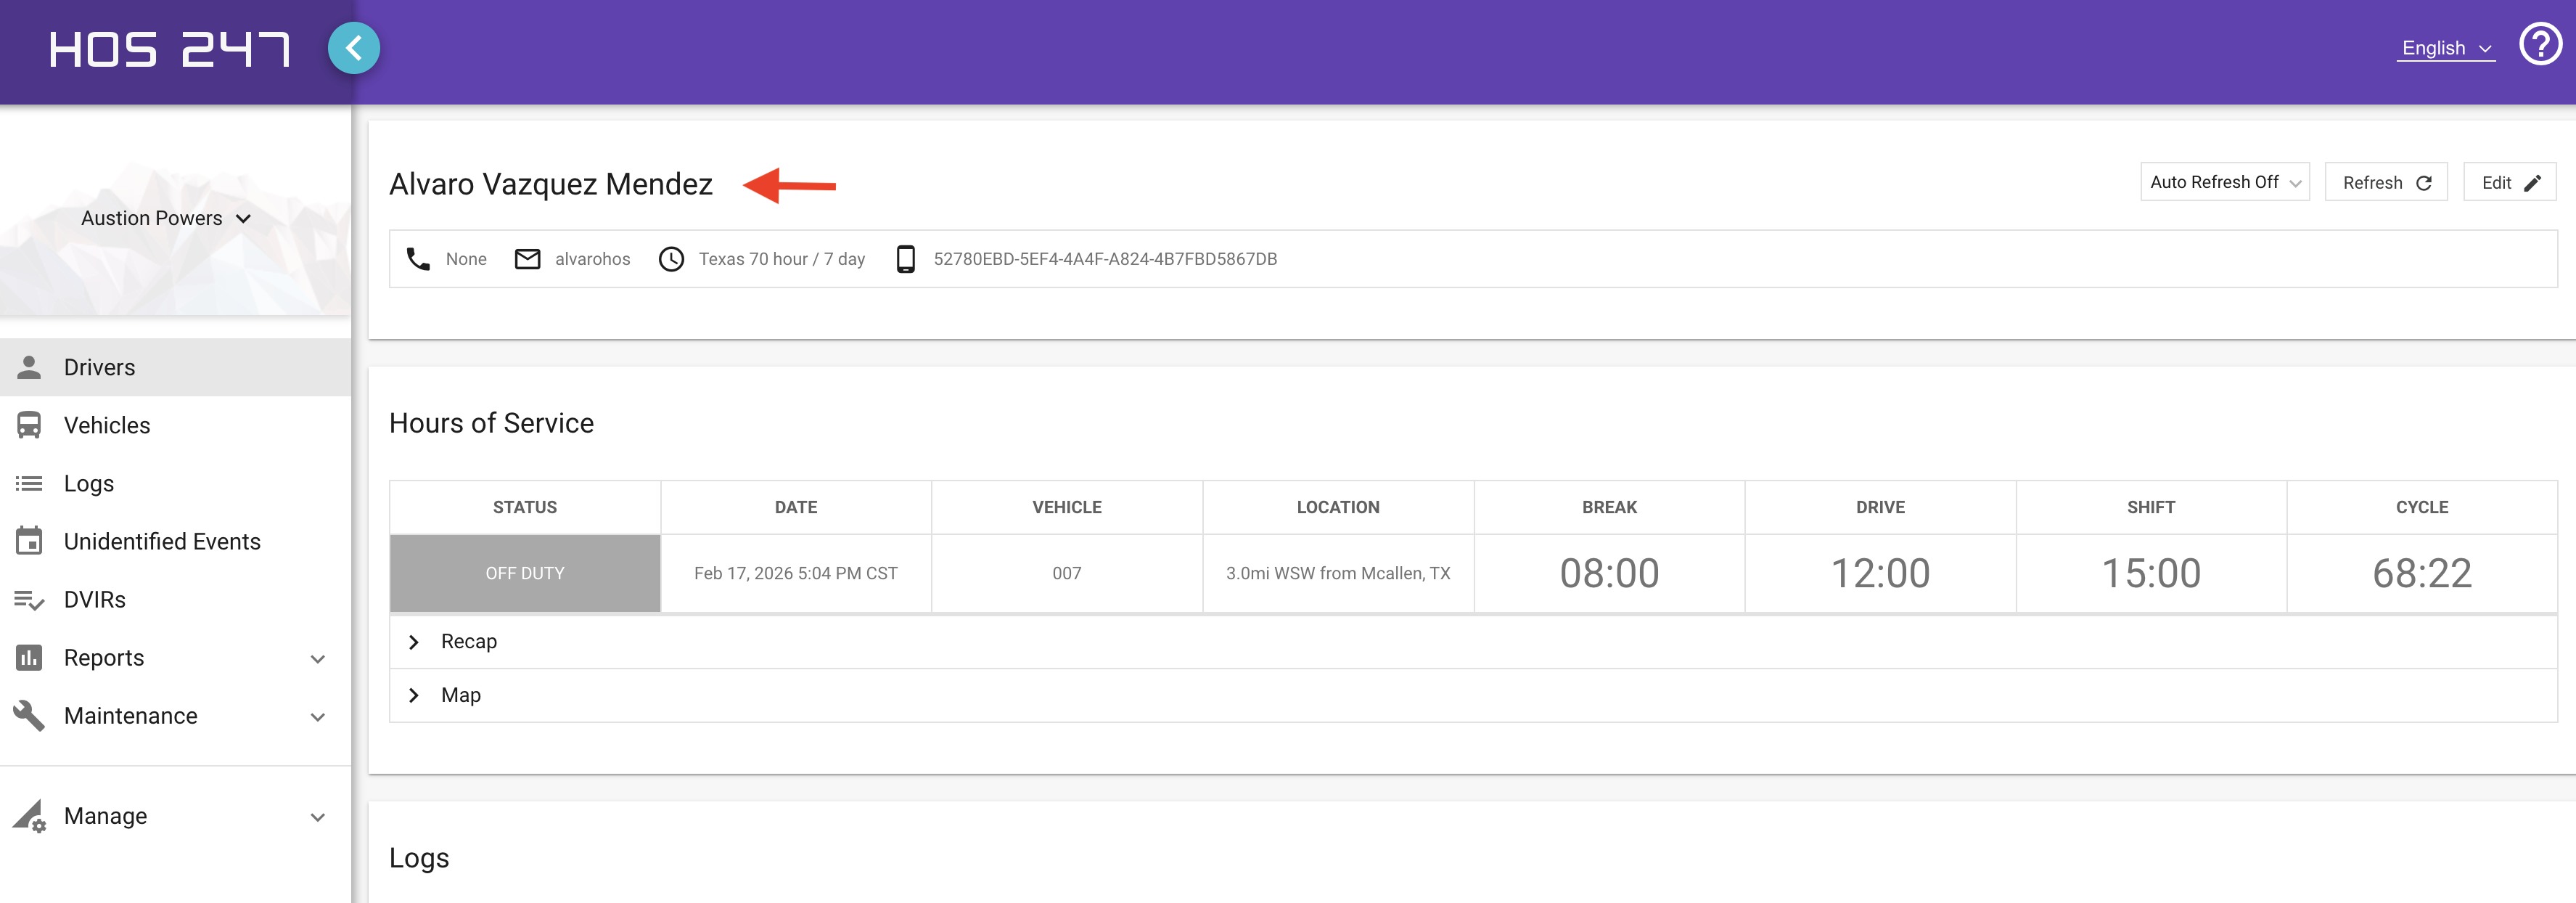Click the driver name Alvaro Vazquez Mendez
The height and width of the screenshot is (903, 2576).
(x=551, y=184)
